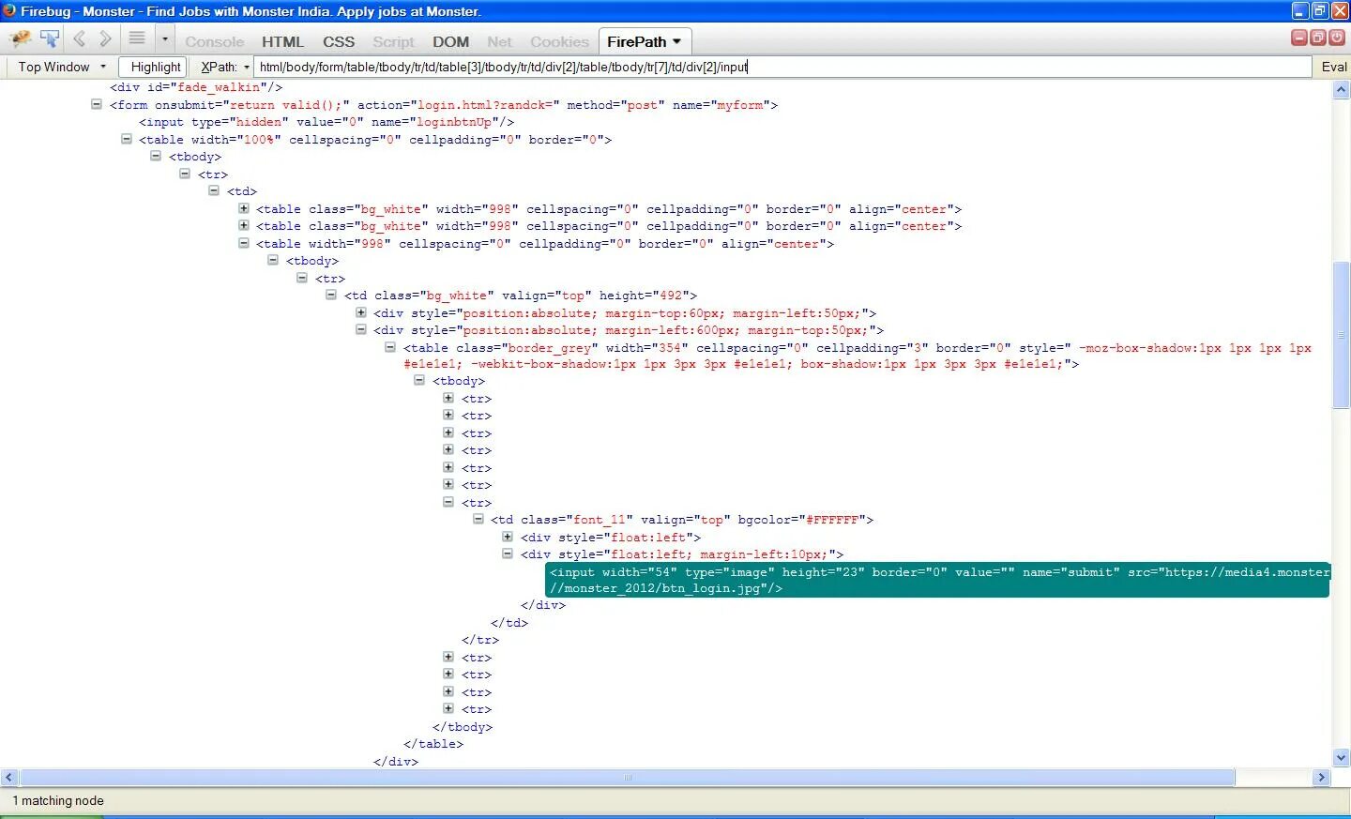This screenshot has width=1351, height=819.
Task: Click the closing </tbody> tag line
Action: pyautogui.click(x=463, y=727)
